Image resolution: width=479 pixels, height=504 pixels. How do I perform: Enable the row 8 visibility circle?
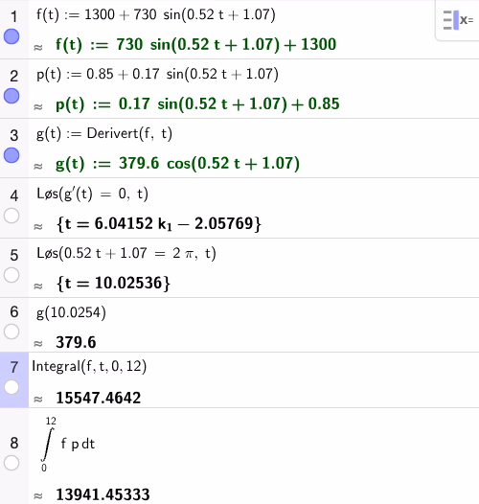click(x=11, y=463)
